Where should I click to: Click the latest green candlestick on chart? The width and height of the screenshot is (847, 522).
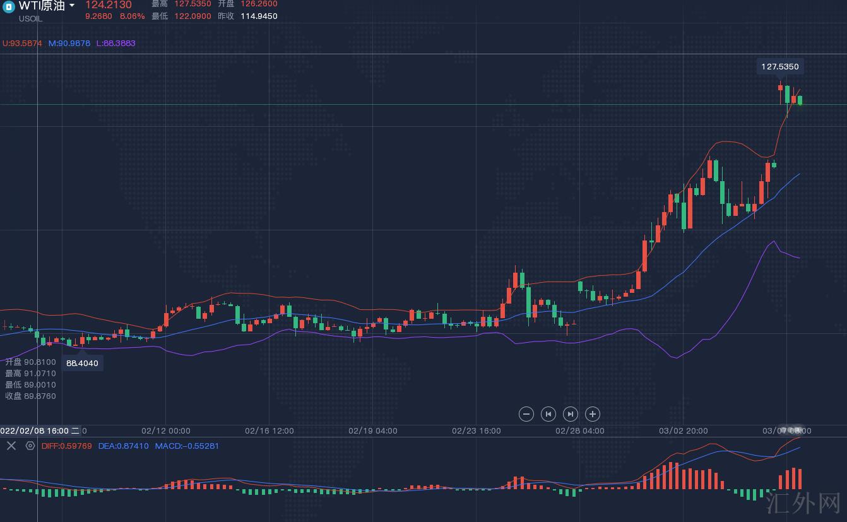click(x=800, y=100)
